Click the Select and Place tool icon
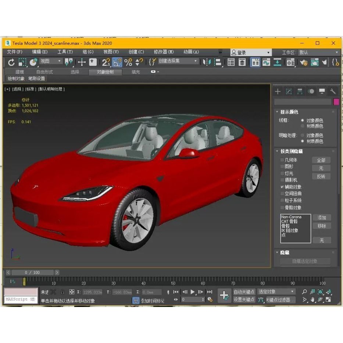The image size is (343, 343). 33,62
